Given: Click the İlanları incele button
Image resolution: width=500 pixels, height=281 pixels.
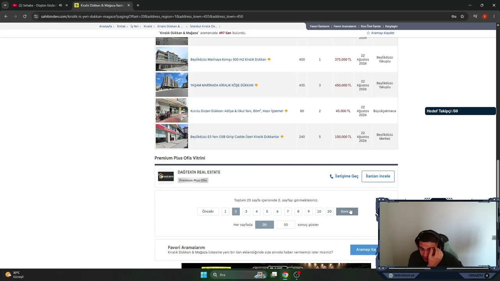Looking at the screenshot, I should click(378, 176).
